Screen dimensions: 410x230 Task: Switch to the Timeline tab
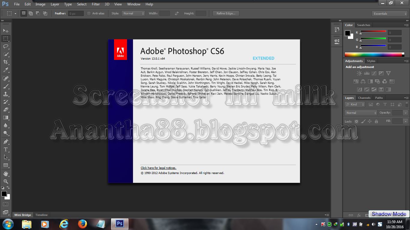click(41, 215)
